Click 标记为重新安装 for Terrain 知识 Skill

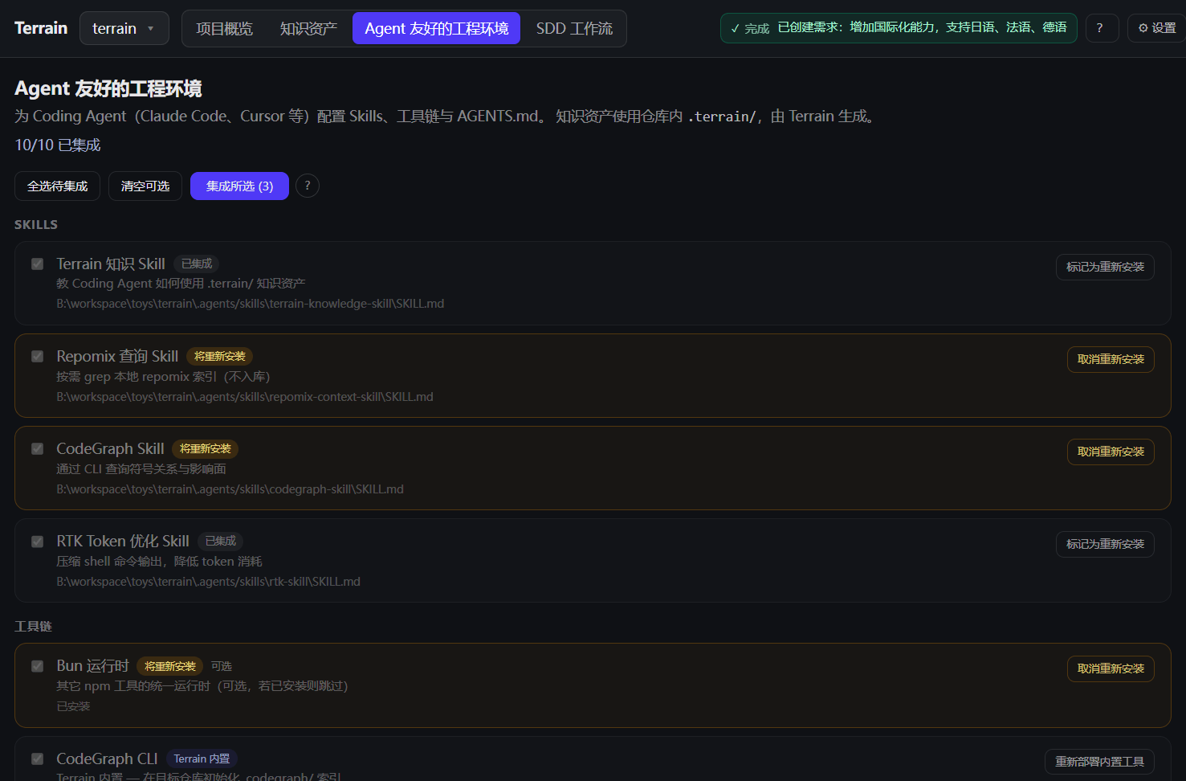[x=1105, y=267]
